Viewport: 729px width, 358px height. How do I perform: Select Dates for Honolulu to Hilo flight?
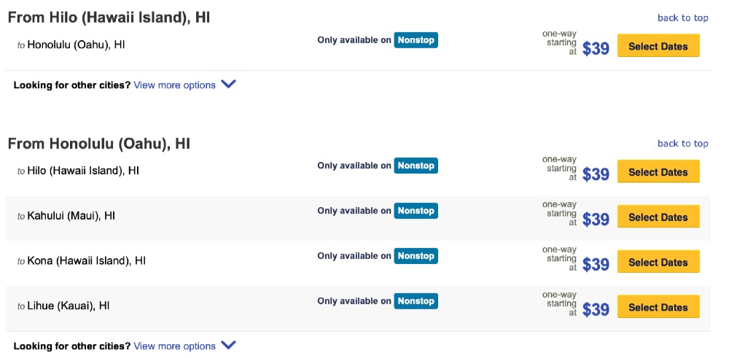coord(658,171)
